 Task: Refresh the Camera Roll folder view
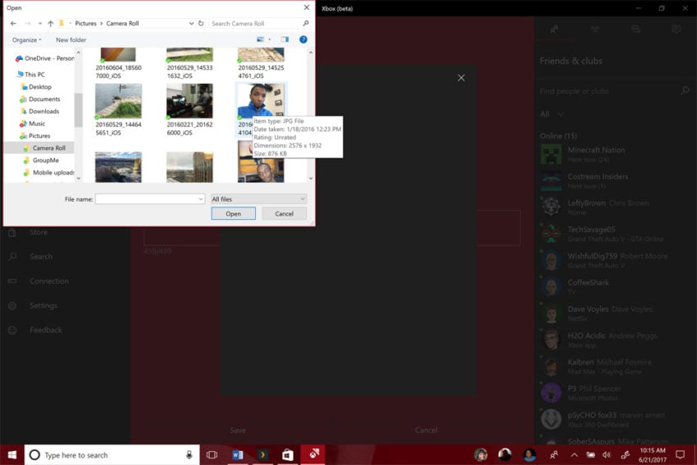201,23
